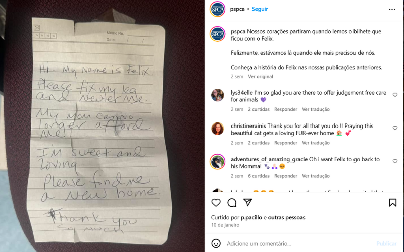Open pspca profile picture in header
Image resolution: width=404 pixels, height=252 pixels.
[x=218, y=9]
